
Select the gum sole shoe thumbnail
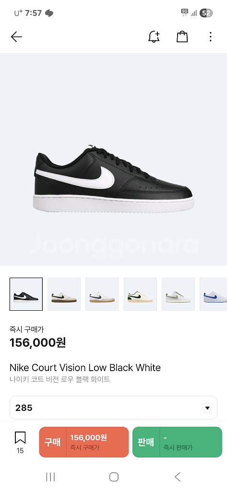[64, 294]
